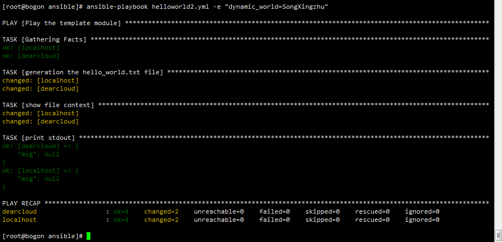The height and width of the screenshot is (242, 502).
Task: Click the PLAY [Play the template module] header
Action: tap(61, 23)
